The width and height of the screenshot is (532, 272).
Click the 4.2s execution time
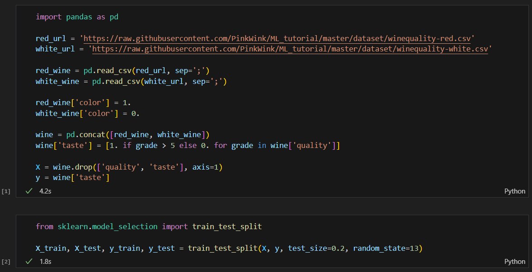point(46,191)
